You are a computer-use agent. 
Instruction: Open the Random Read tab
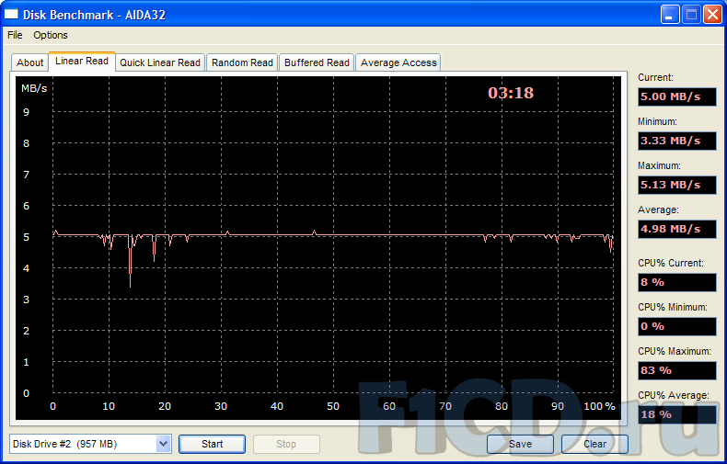click(x=242, y=62)
